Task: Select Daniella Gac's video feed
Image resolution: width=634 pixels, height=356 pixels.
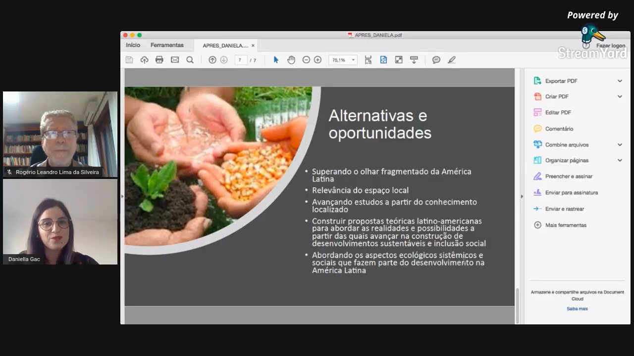Action: click(x=60, y=222)
